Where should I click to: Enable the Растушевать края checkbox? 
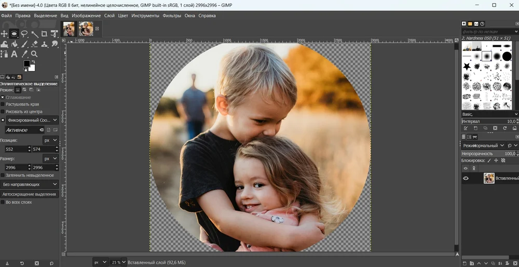click(3, 104)
